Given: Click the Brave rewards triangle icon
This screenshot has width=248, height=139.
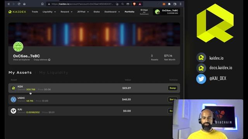Looking at the screenshot, I should [x=140, y=4].
